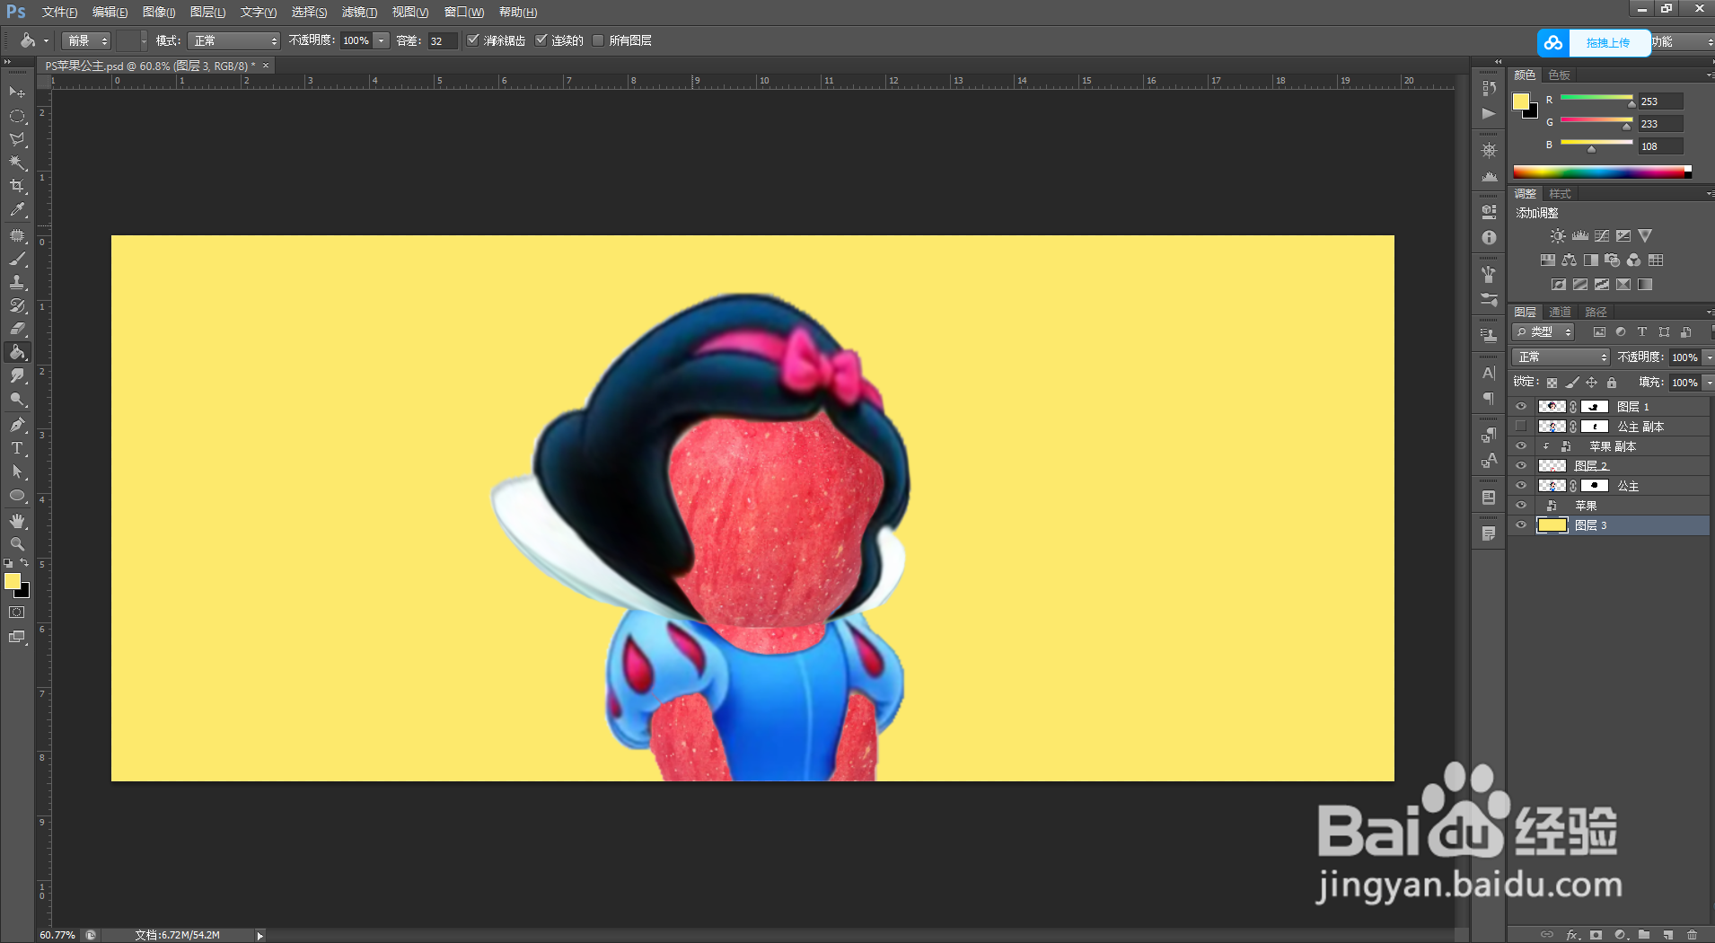Add a Channel Mixer adjustment

1634,260
